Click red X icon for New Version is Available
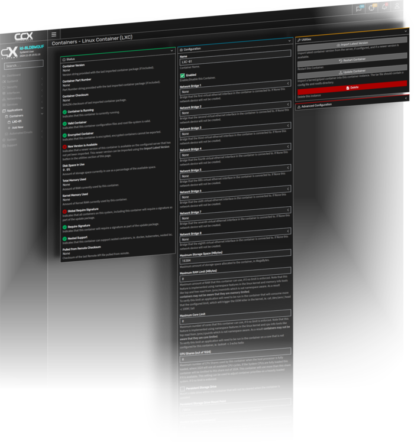The width and height of the screenshot is (414, 442). (x=64, y=147)
